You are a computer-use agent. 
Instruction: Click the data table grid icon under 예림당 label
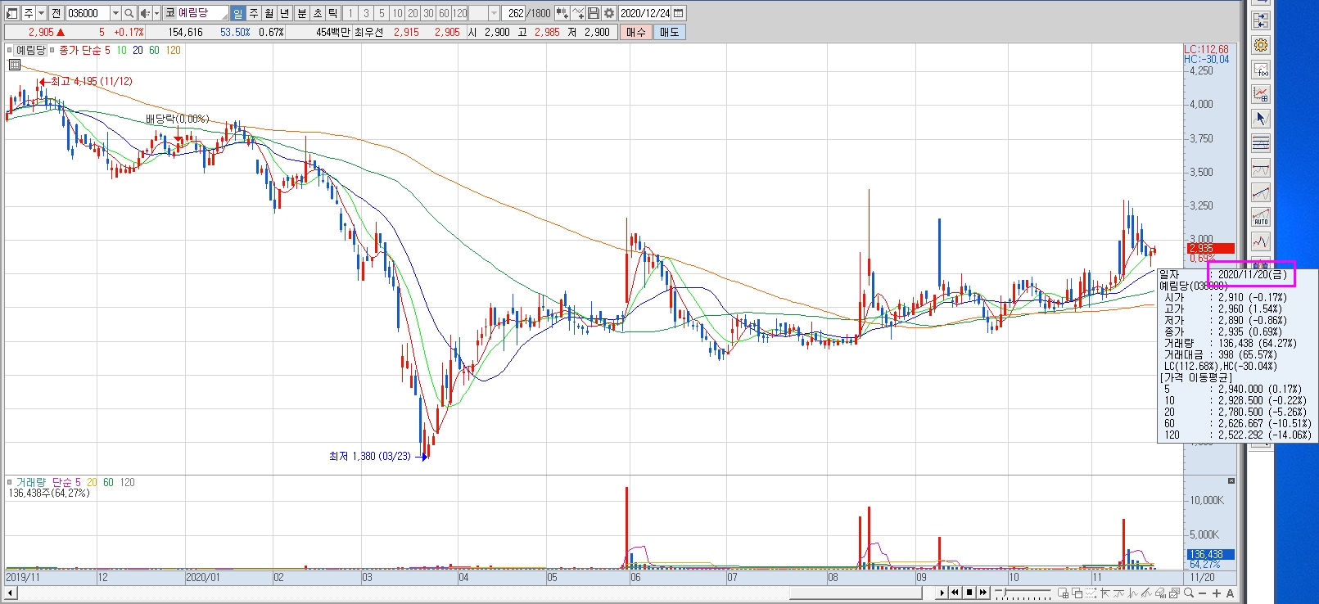click(14, 65)
